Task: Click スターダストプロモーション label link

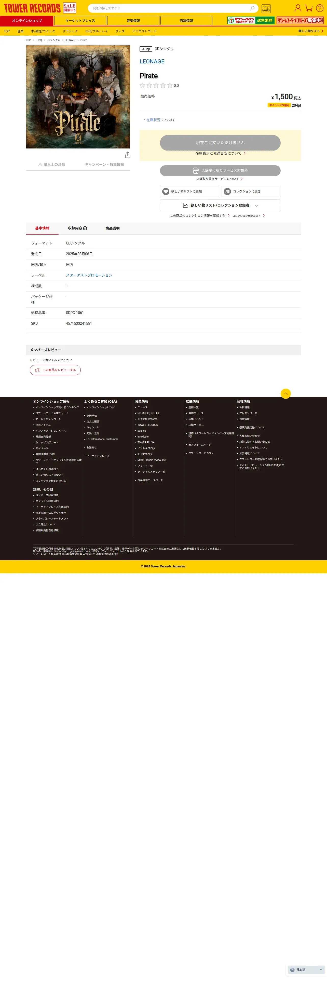Action: click(x=89, y=275)
